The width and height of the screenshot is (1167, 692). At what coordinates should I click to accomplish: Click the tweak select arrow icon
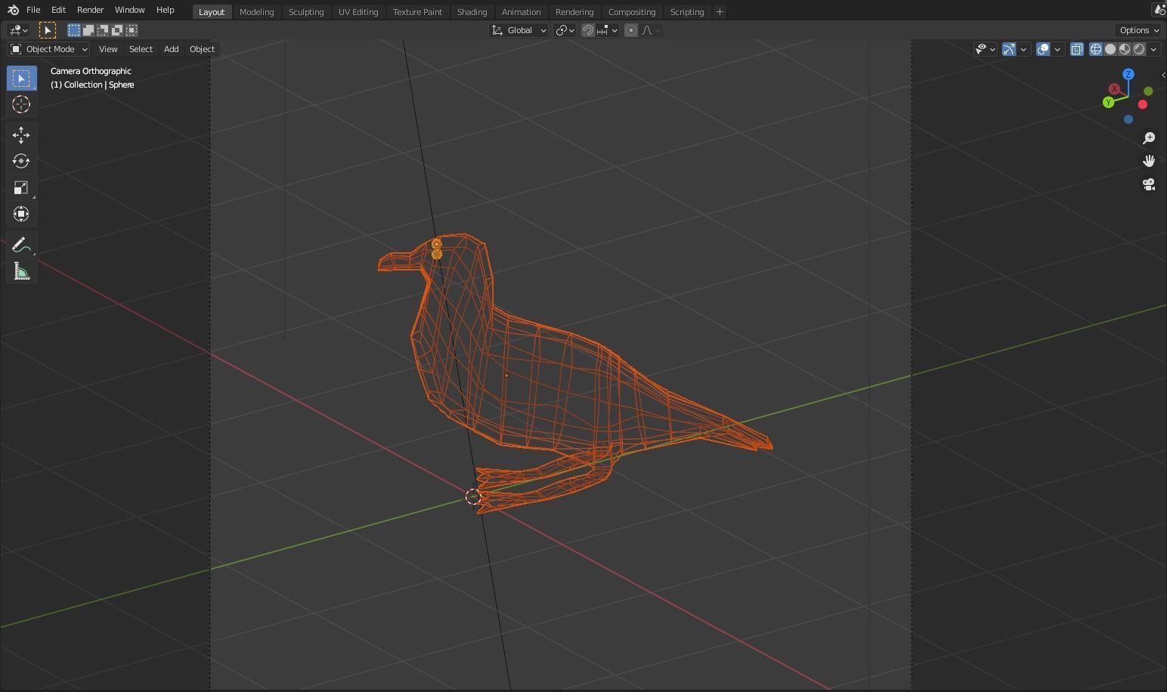pyautogui.click(x=47, y=30)
